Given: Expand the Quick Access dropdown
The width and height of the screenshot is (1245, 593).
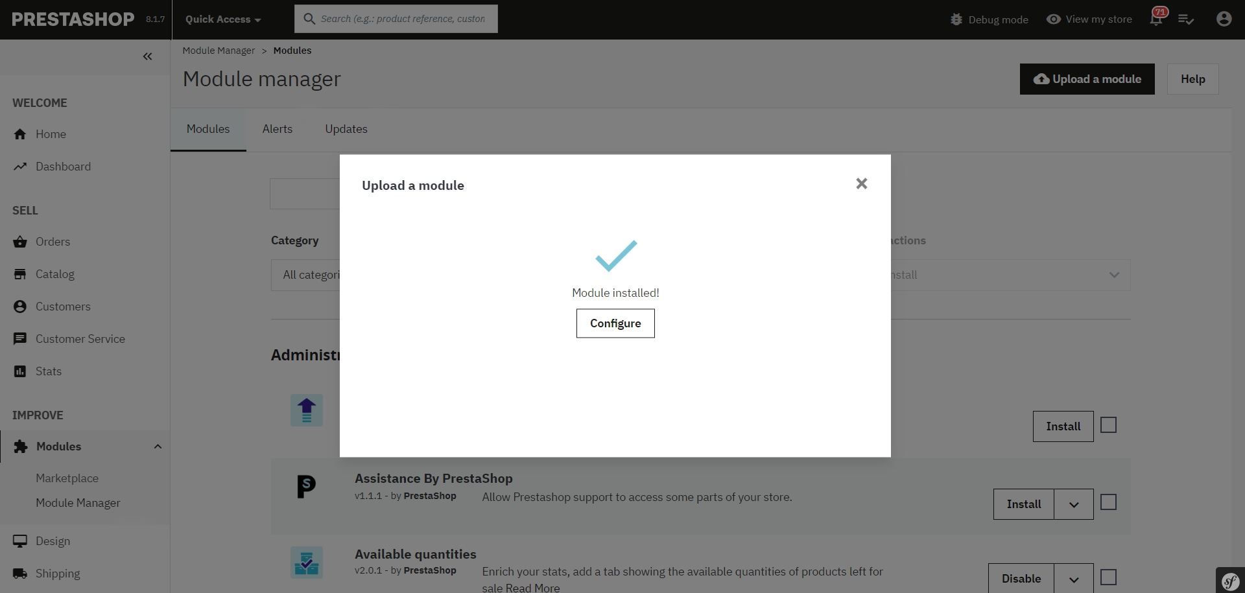Looking at the screenshot, I should pyautogui.click(x=223, y=19).
